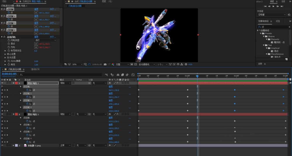The image size is (292, 156).
Task: Toggle the fx switch for 高级闪电 effect
Action: 5,37
